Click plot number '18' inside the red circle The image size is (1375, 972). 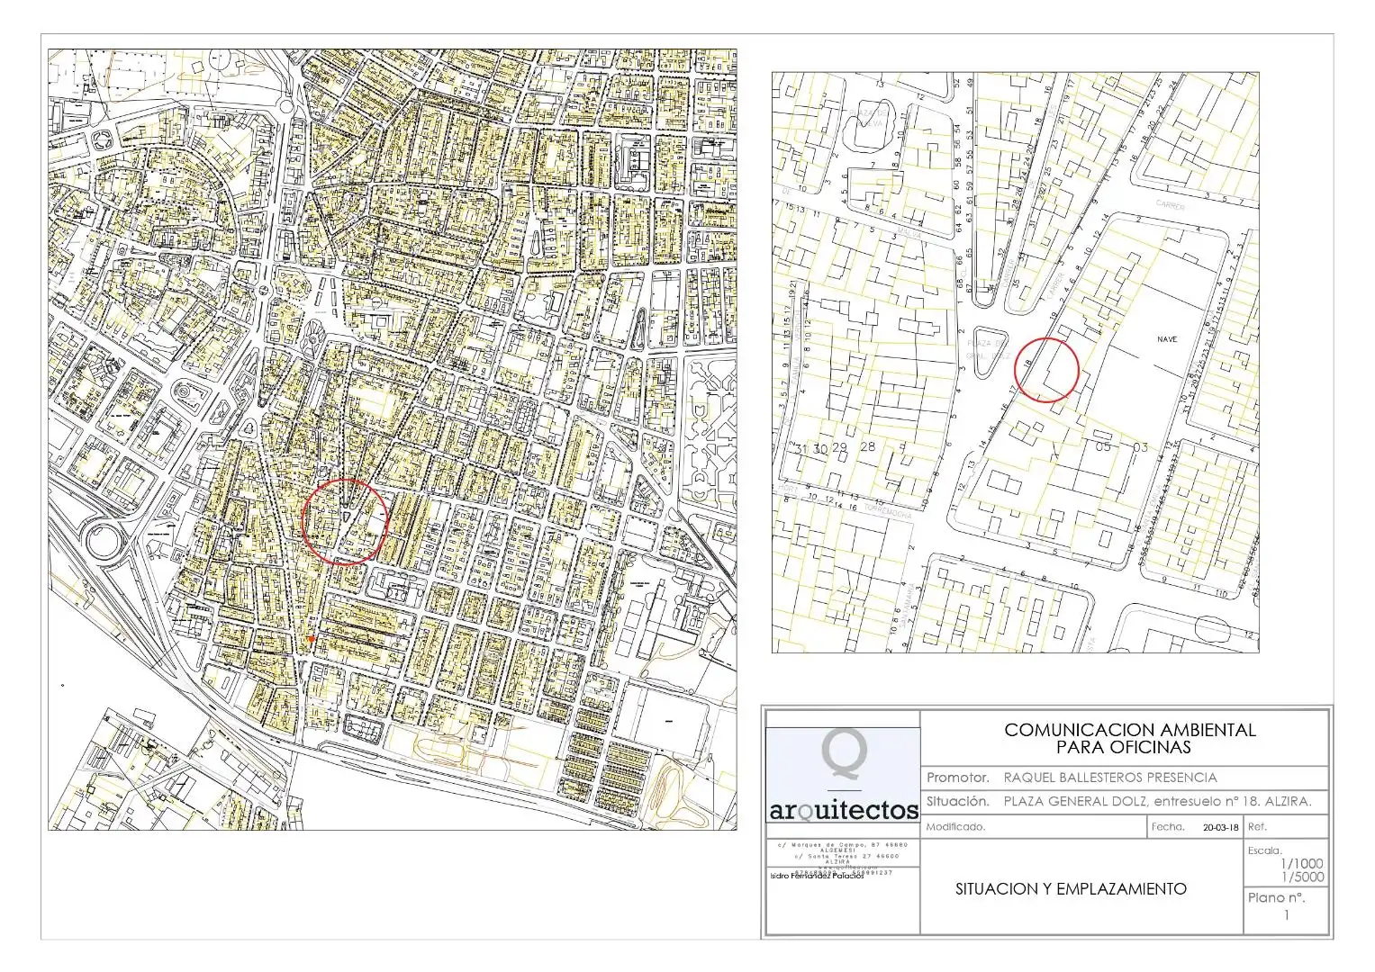coord(1027,364)
